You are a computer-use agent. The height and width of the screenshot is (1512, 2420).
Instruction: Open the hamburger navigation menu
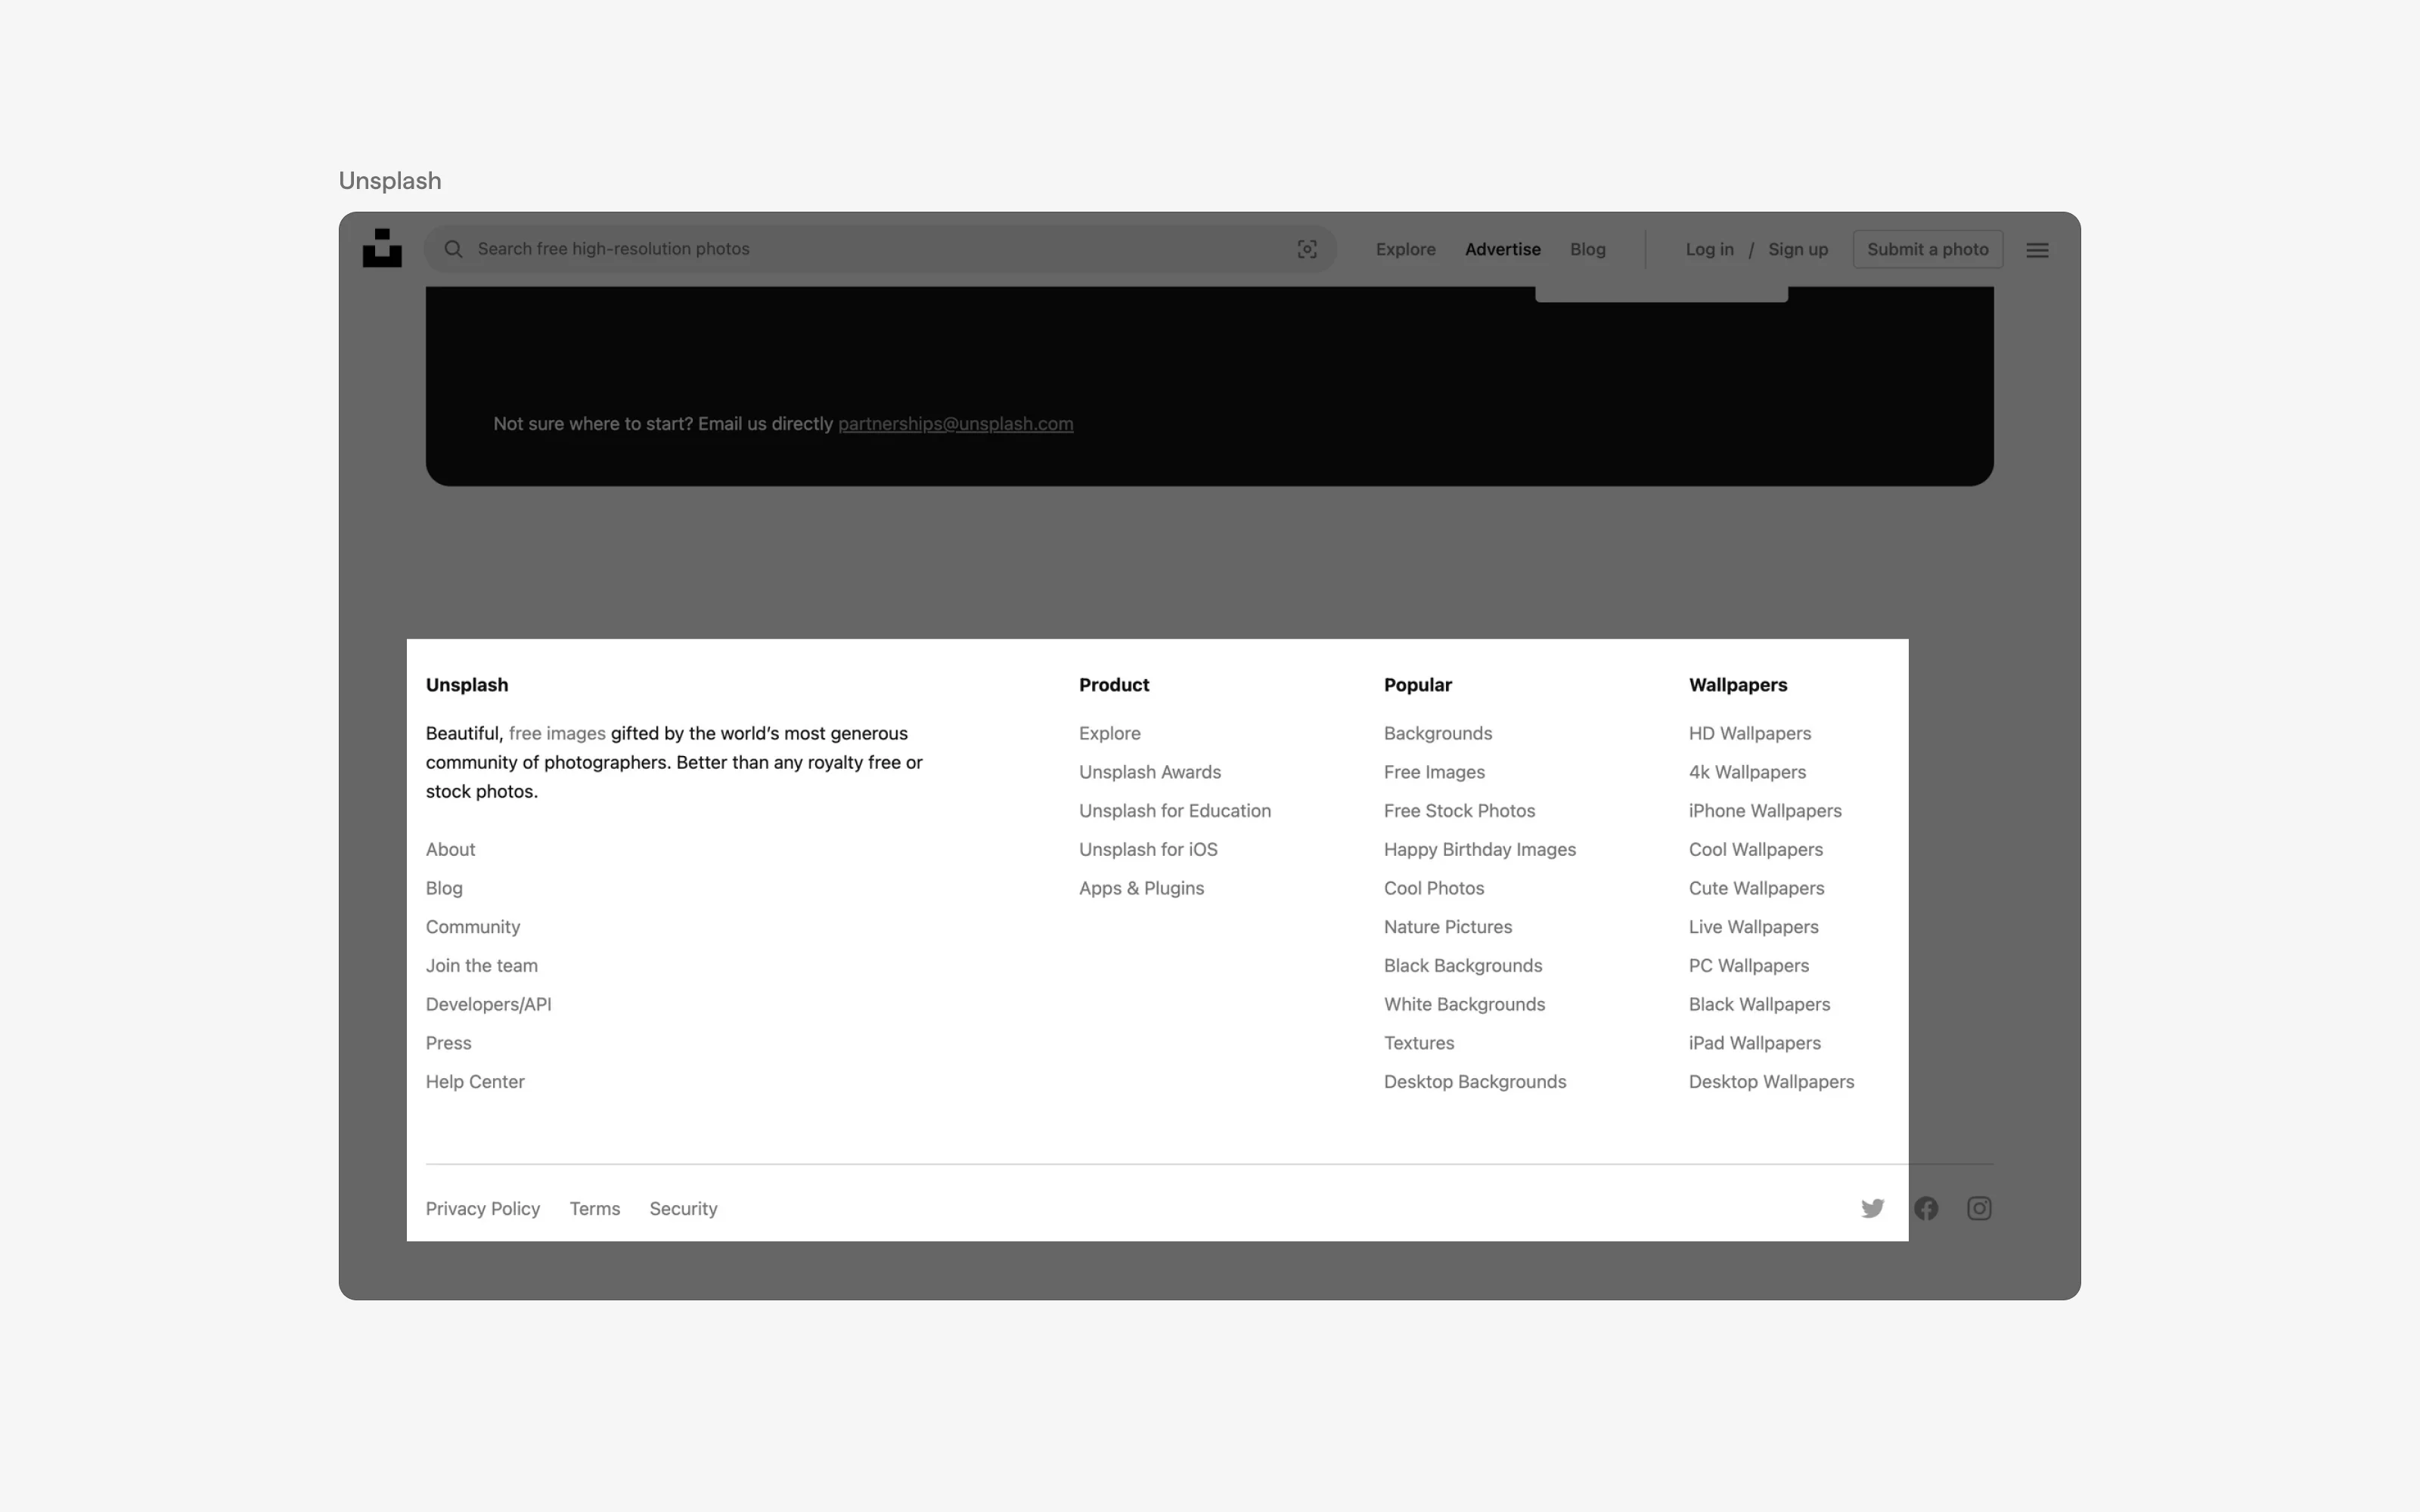coord(2036,249)
